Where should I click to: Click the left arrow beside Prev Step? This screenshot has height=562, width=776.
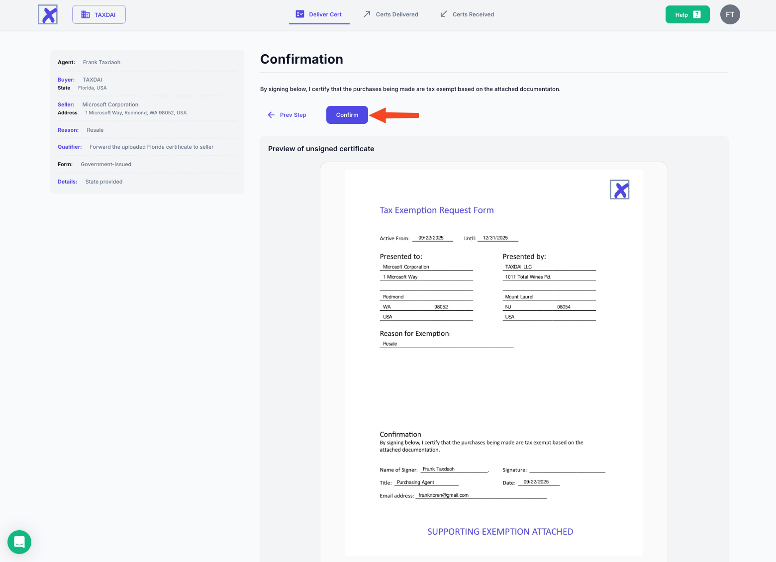click(271, 115)
